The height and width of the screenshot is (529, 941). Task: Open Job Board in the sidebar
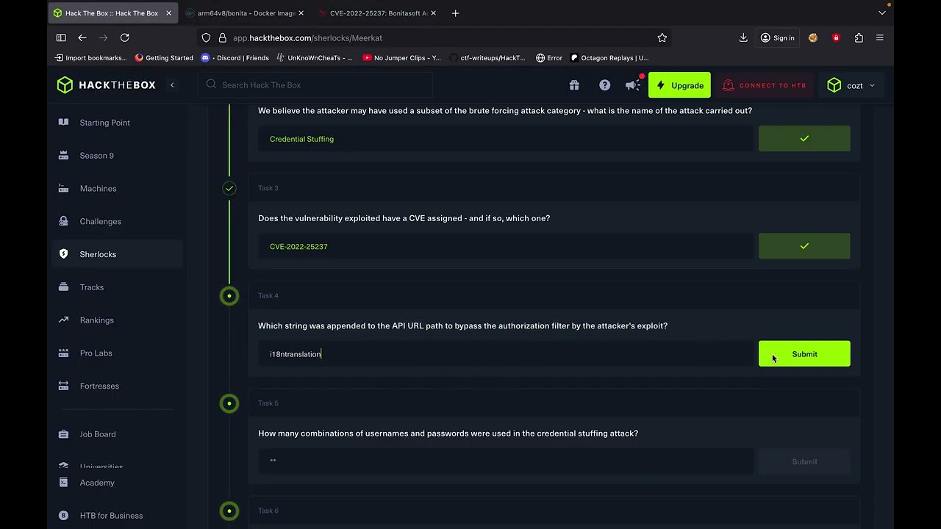point(97,434)
